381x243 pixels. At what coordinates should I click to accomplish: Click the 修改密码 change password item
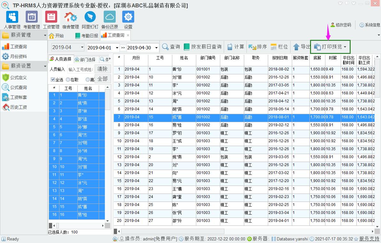pyautogui.click(x=341, y=25)
